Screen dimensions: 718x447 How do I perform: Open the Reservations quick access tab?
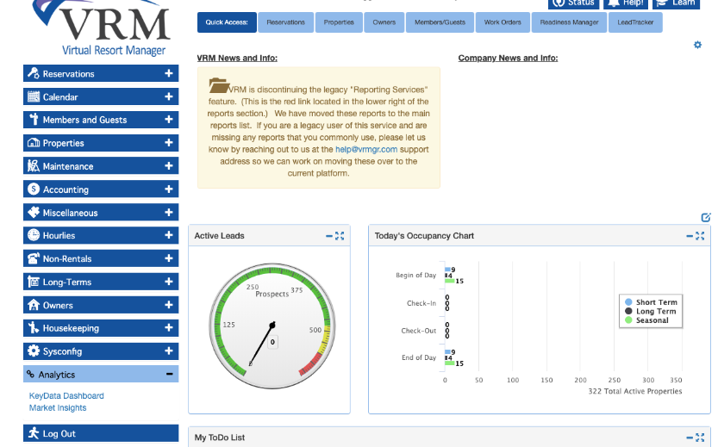286,22
